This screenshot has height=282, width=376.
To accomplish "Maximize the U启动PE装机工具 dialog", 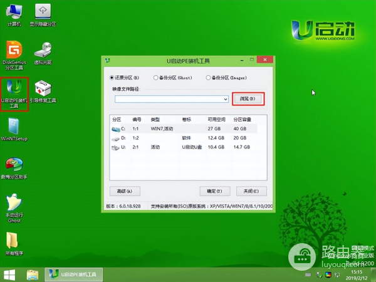I will pos(252,60).
